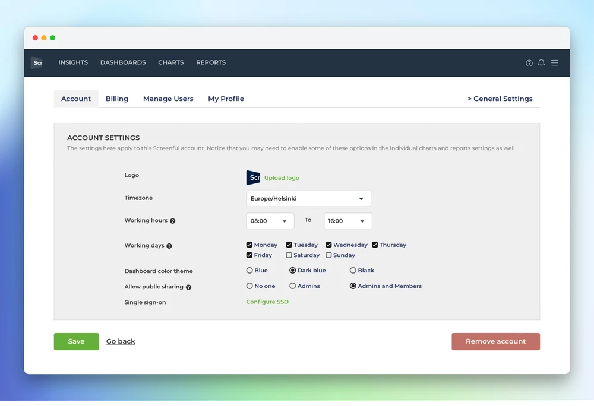
Task: Click the yellow minimize window button
Action: click(x=44, y=37)
